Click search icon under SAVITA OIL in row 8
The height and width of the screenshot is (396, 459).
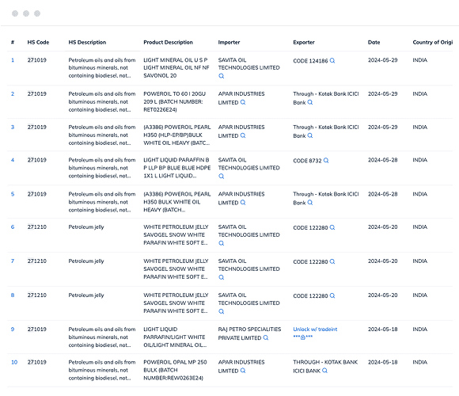(x=222, y=311)
